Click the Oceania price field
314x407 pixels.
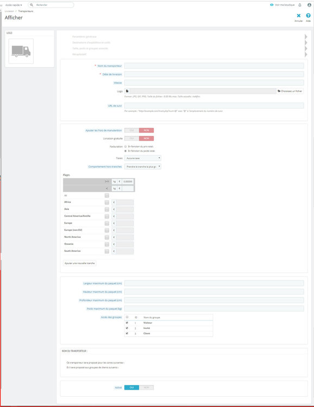pos(125,244)
